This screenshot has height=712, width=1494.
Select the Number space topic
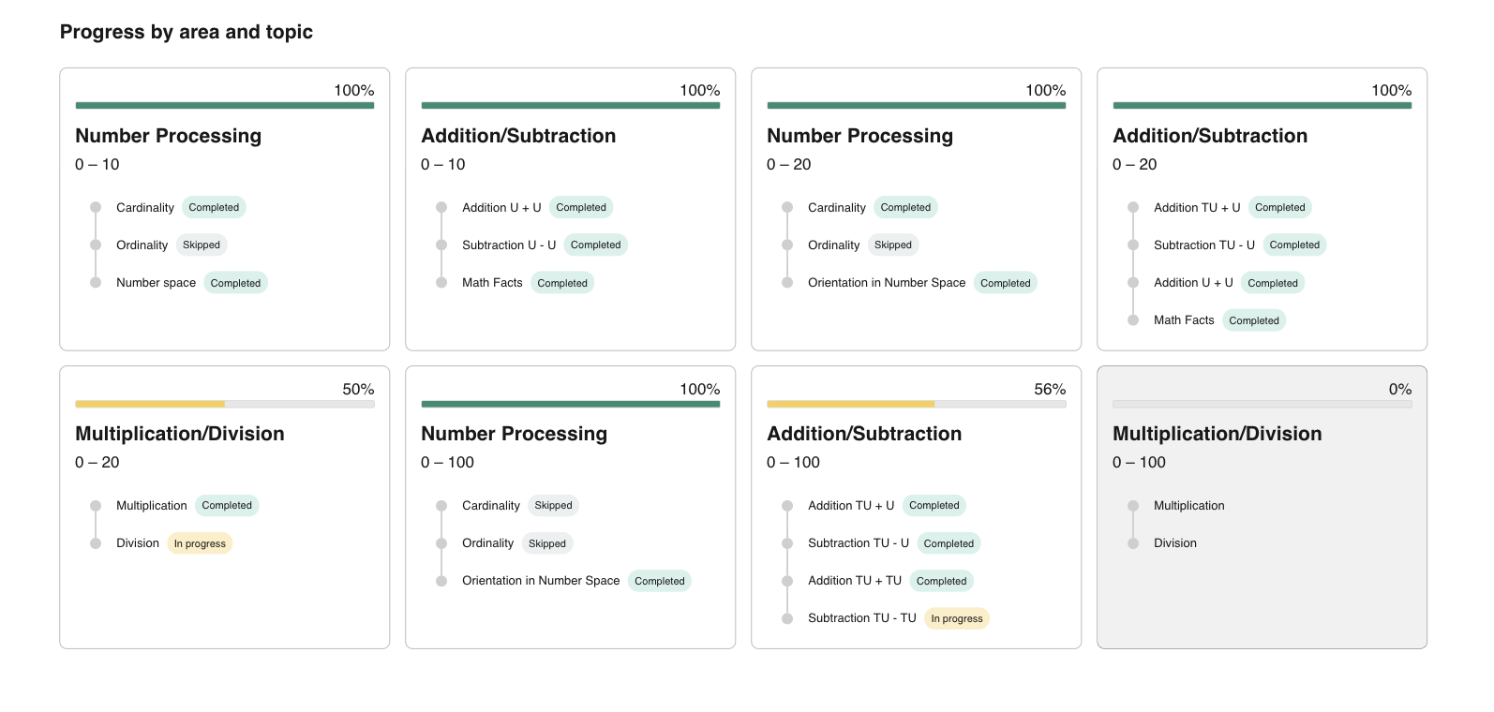tap(156, 283)
